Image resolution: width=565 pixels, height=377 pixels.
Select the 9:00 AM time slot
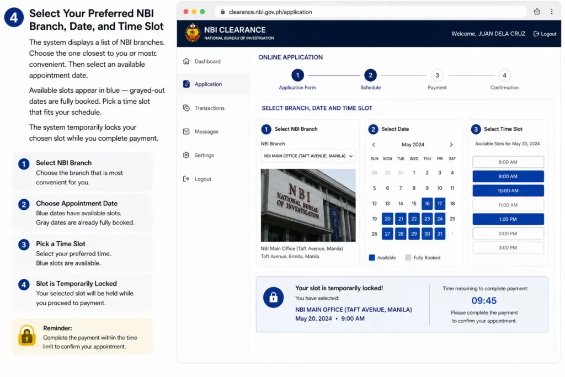click(508, 176)
